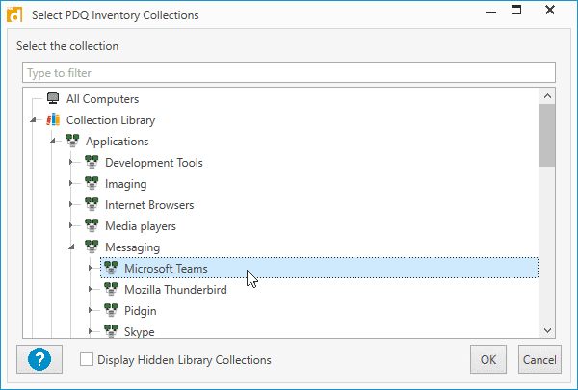Select the Imaging label
Viewport: 578px width, 390px height.
(125, 184)
